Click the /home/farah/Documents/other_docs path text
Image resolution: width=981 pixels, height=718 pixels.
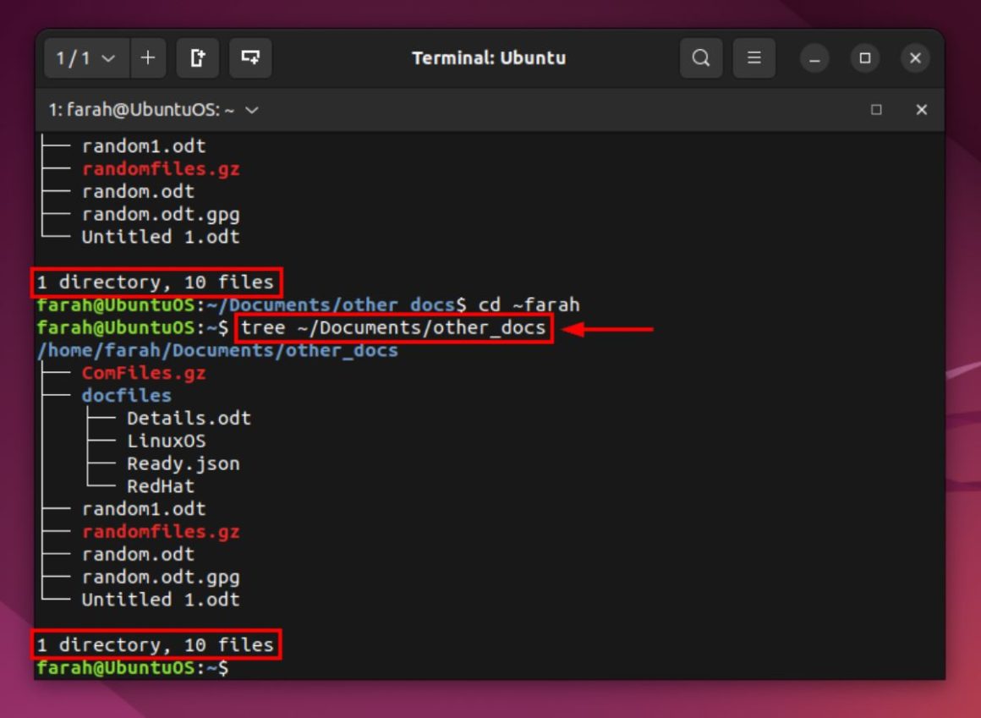[216, 349]
